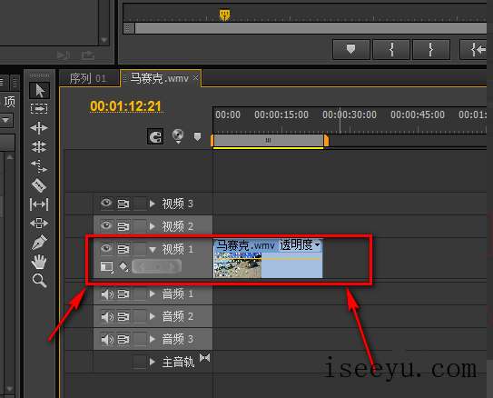Set display style on 视频 1
This screenshot has height=398, width=493.
(x=107, y=267)
